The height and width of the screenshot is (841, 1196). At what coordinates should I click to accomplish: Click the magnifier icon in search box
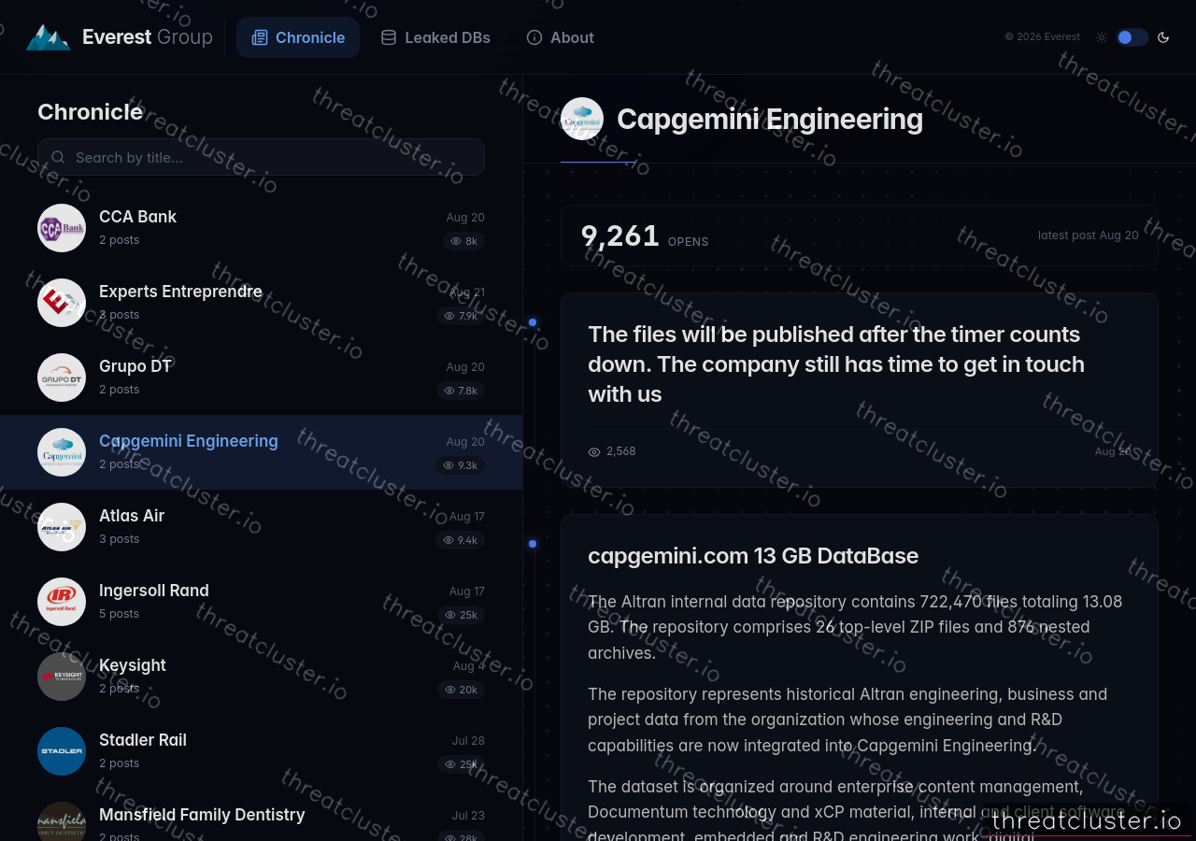tap(58, 157)
